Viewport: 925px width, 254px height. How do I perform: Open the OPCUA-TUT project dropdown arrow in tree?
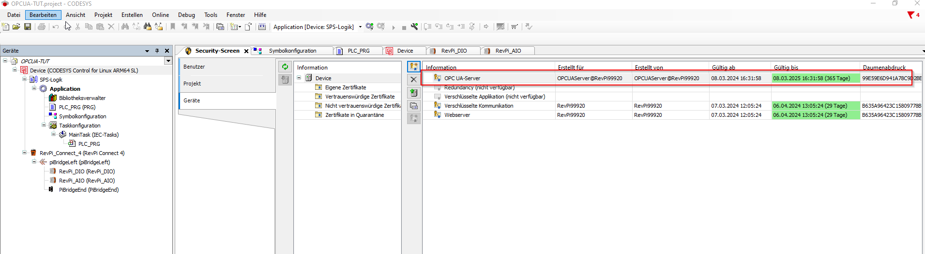[x=168, y=61]
